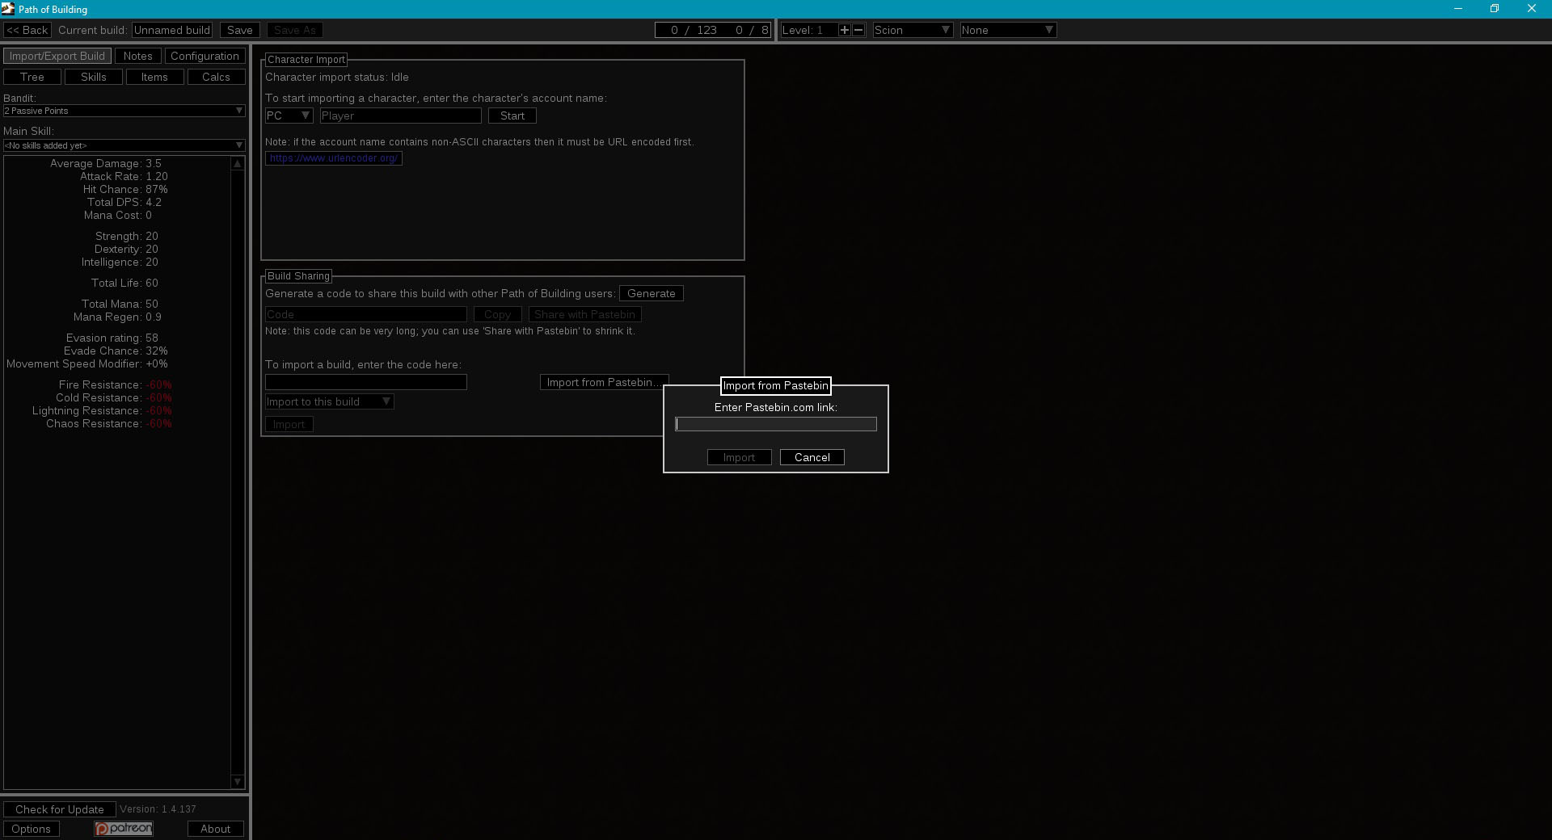Image resolution: width=1552 pixels, height=840 pixels.
Task: Focus the build import code field
Action: click(366, 382)
